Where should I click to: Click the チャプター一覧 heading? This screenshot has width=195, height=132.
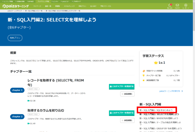21,71
